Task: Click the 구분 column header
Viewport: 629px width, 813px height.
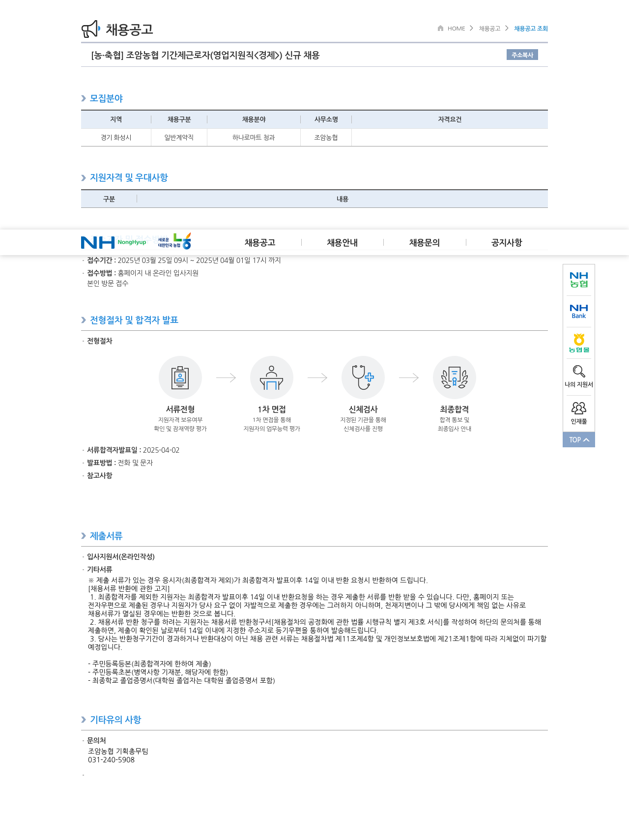Action: tap(109, 199)
